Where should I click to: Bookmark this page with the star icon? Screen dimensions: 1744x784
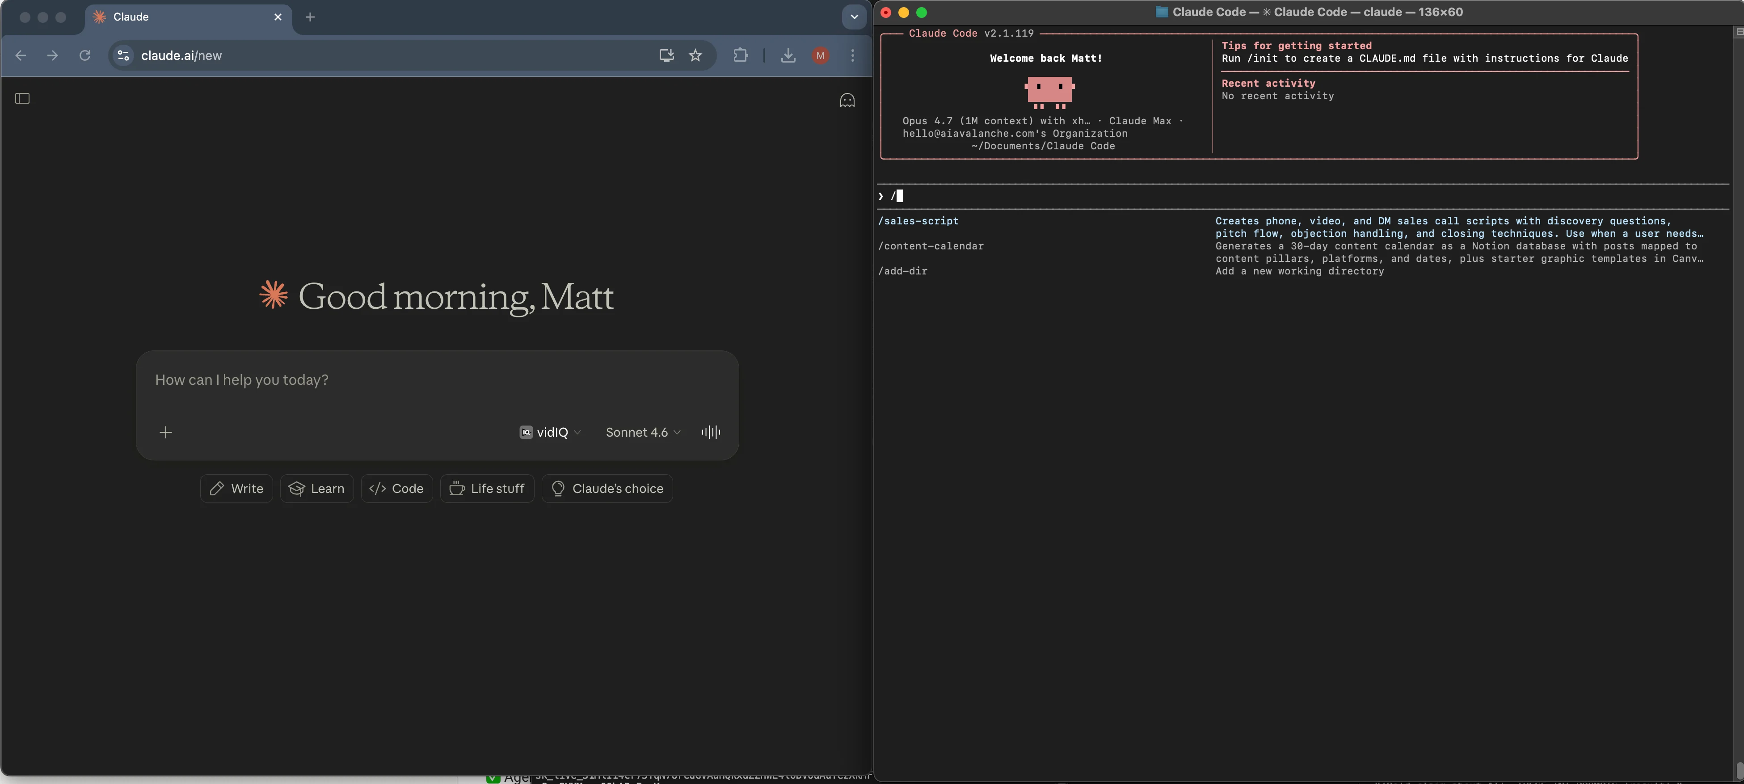coord(695,55)
